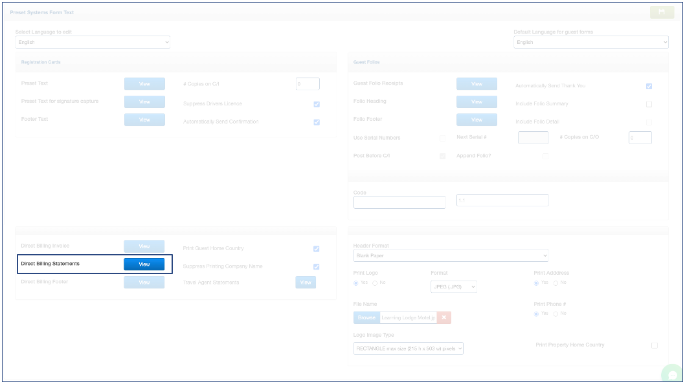
Task: Open Select Language to edit dropdown
Action: [x=93, y=43]
